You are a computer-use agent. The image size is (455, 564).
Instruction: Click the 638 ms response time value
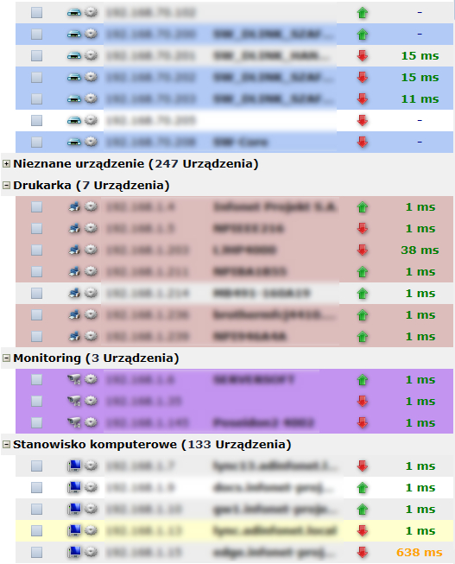tap(420, 552)
